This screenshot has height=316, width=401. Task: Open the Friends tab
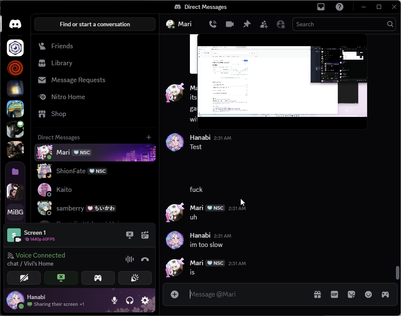point(62,46)
